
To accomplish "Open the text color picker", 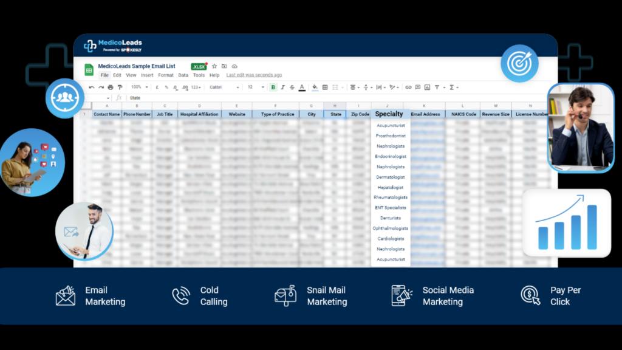I will pyautogui.click(x=302, y=87).
